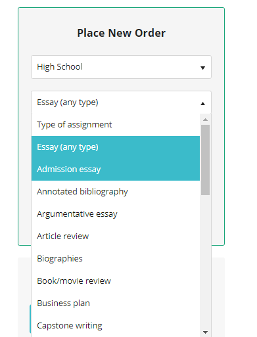This screenshot has width=257, height=337.
Task: Collapse the Essay (any type) dropdown
Action: 121,102
